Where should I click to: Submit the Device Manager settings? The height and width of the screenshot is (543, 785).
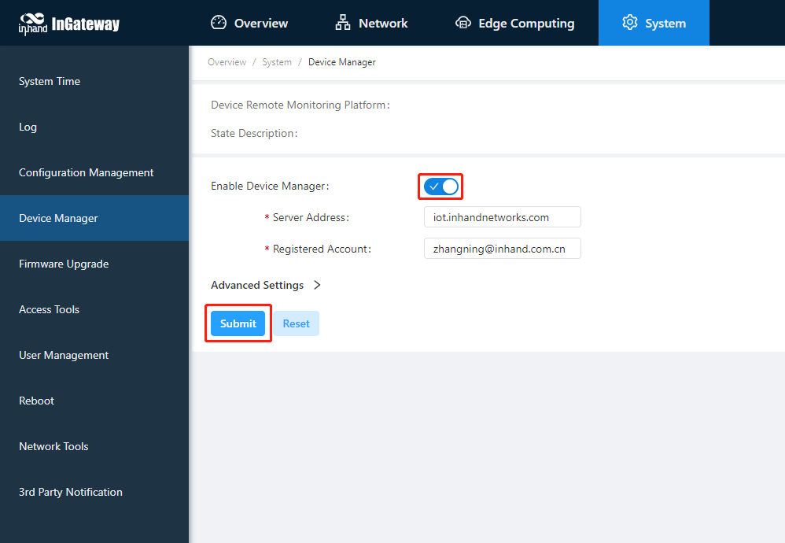click(238, 323)
